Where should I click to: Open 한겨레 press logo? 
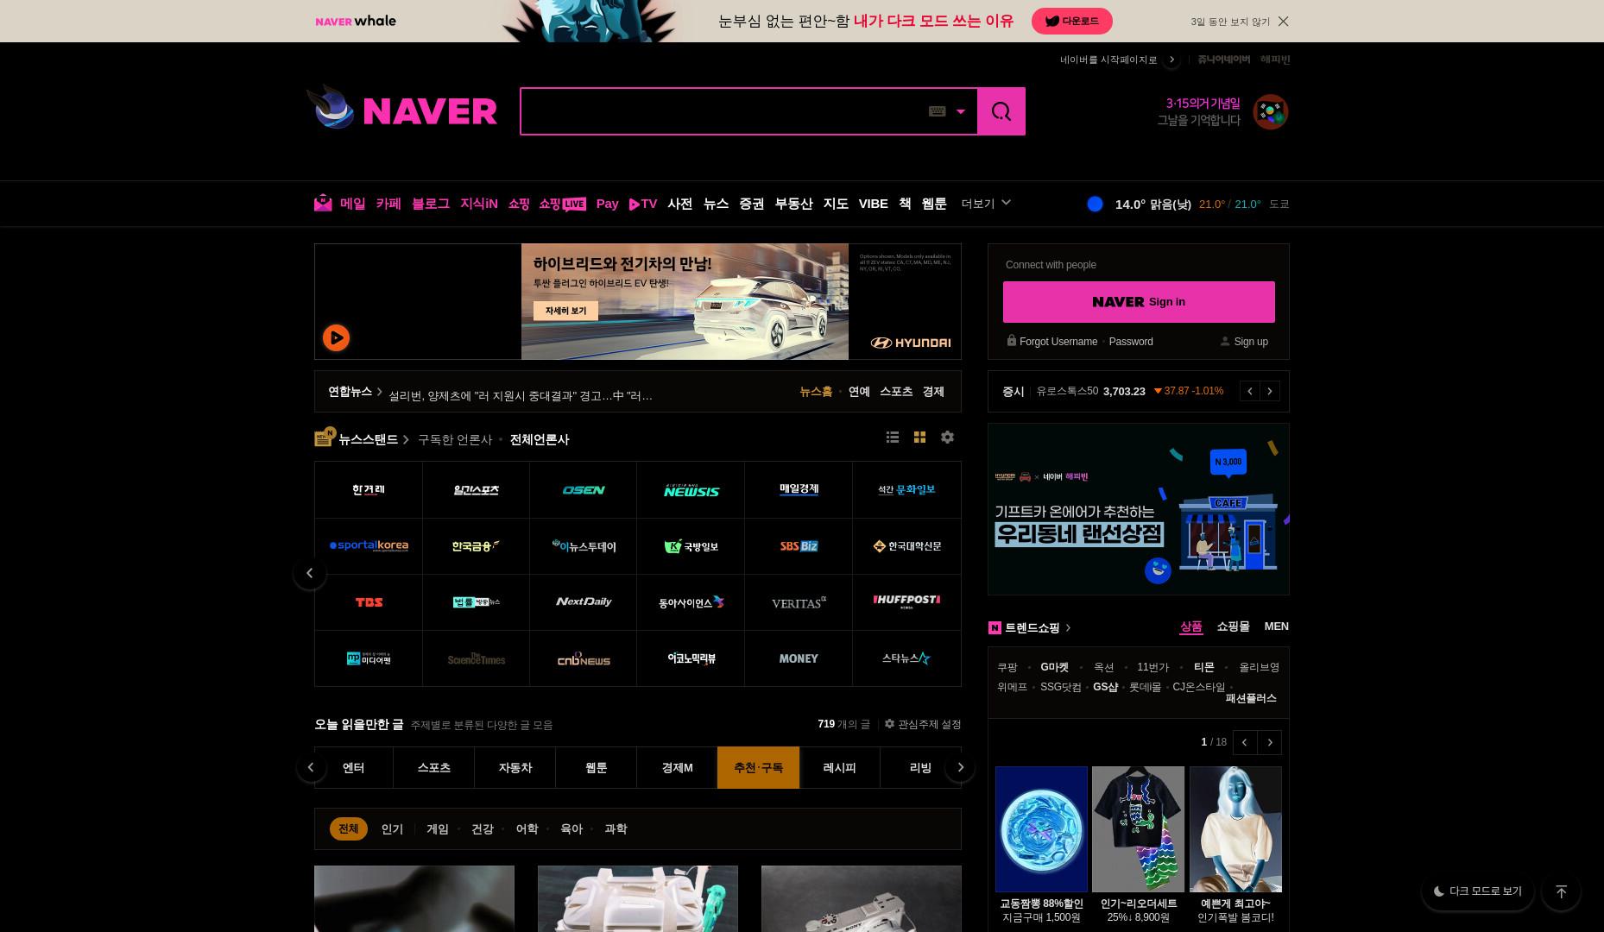click(x=369, y=490)
